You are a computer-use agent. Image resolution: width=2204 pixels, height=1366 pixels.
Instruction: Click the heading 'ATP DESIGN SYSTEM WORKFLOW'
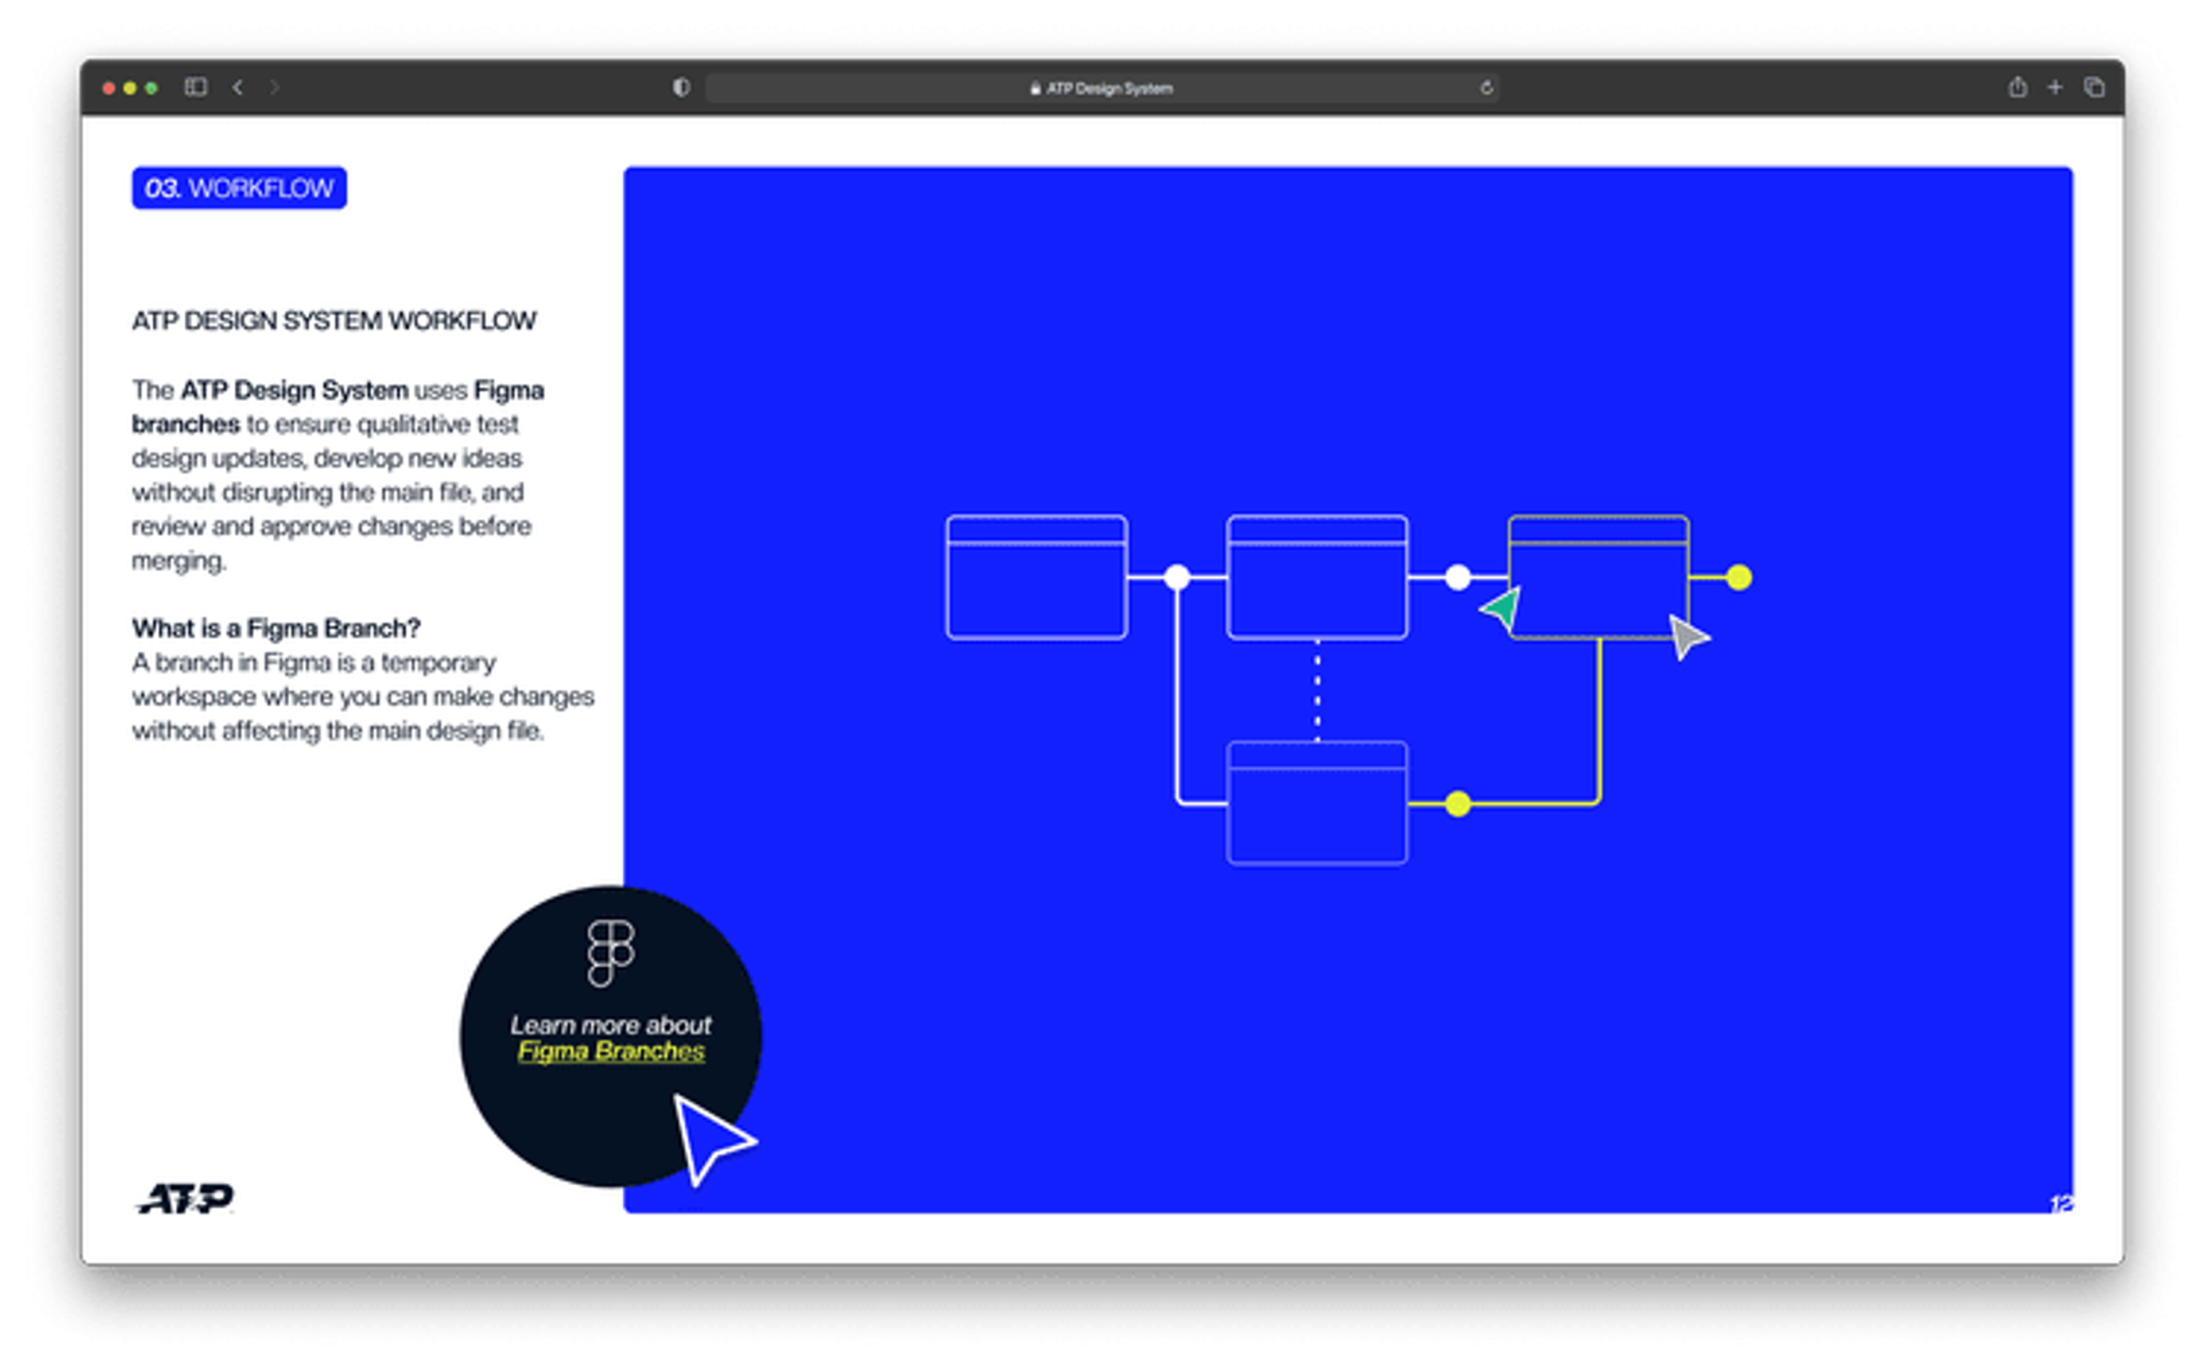(x=333, y=321)
